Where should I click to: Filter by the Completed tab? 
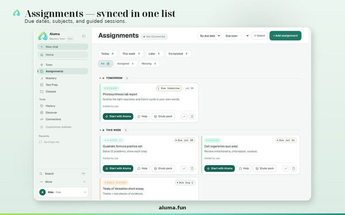click(x=178, y=54)
